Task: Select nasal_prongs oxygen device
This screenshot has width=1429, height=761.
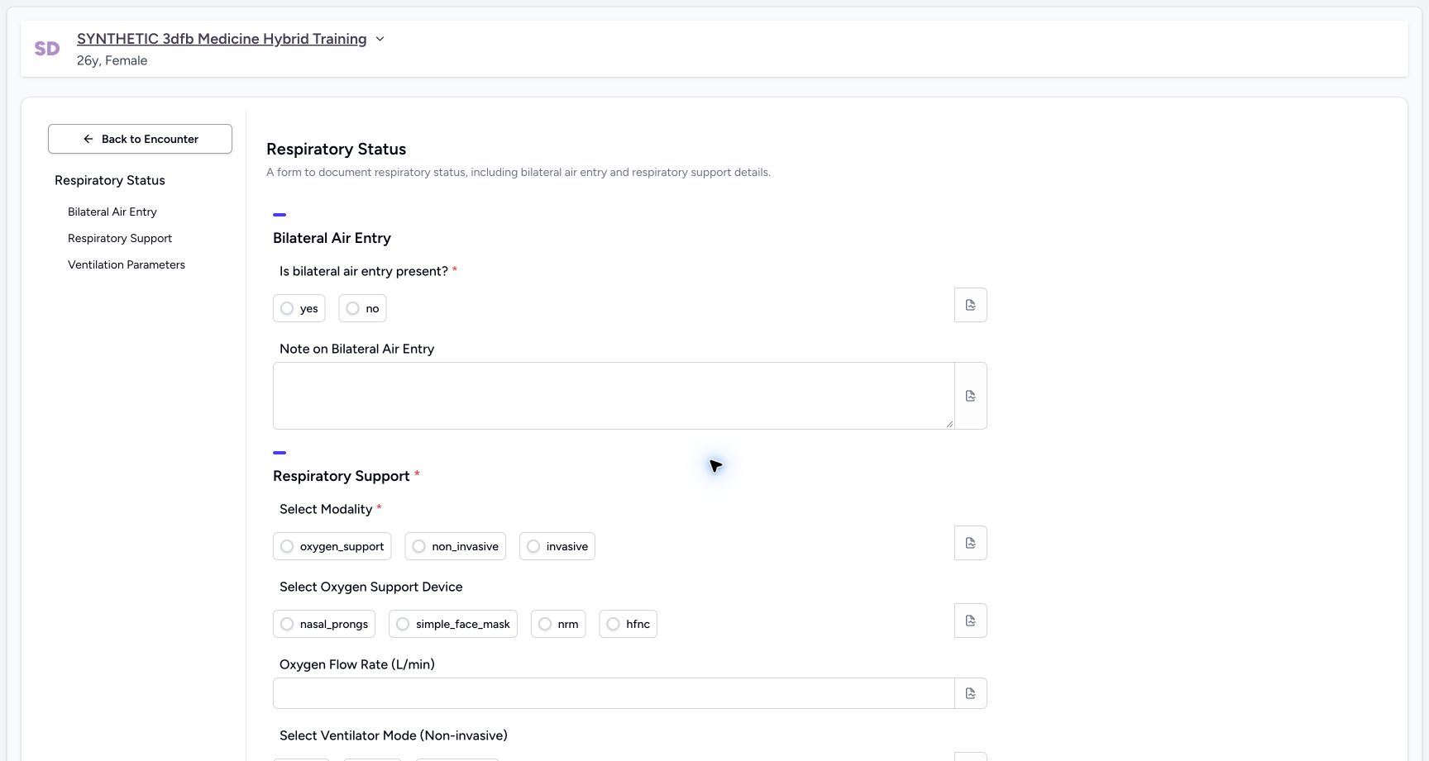Action: (324, 624)
